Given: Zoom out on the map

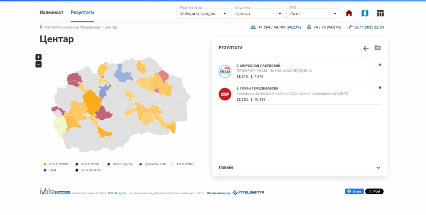Looking at the screenshot, I should pyautogui.click(x=39, y=64).
